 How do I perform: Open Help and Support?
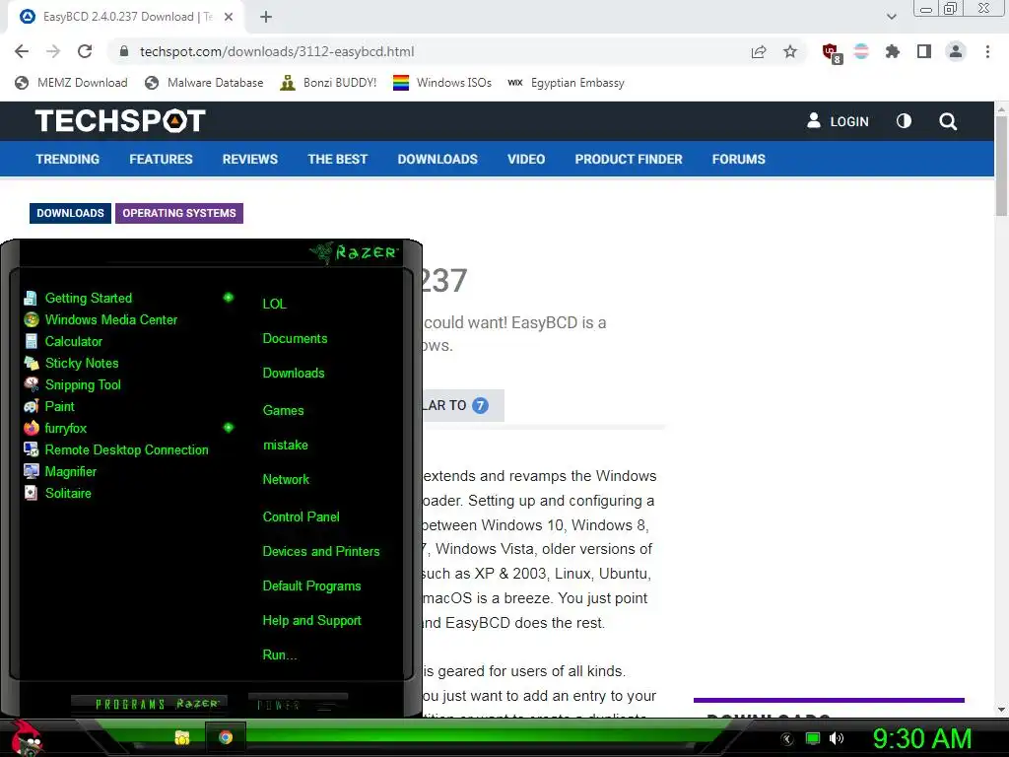311,621
